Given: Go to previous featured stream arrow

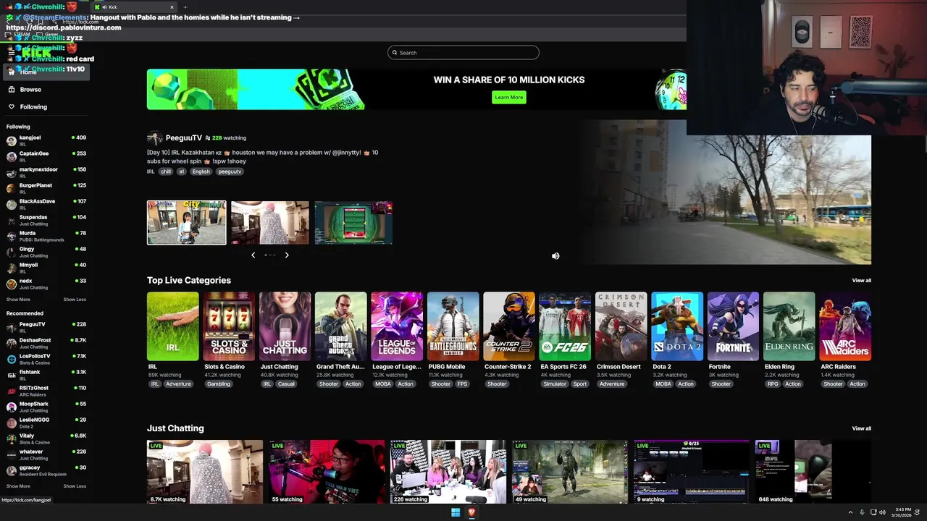Looking at the screenshot, I should point(253,255).
